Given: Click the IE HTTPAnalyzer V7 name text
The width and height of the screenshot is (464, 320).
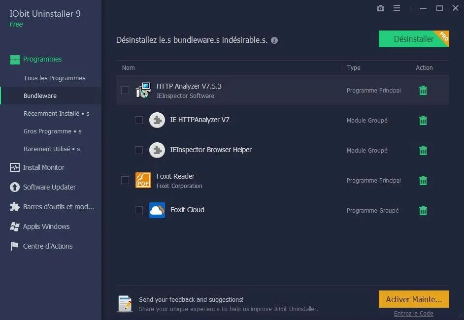Looking at the screenshot, I should coord(199,120).
